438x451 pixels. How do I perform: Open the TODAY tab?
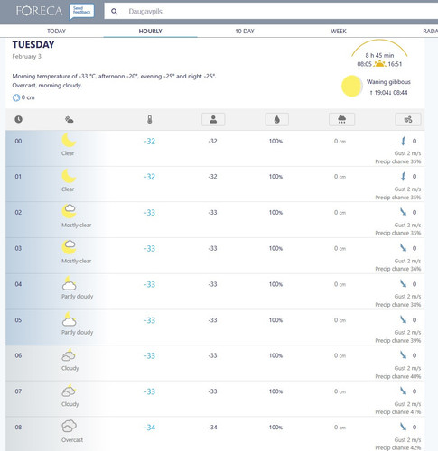pyautogui.click(x=56, y=32)
